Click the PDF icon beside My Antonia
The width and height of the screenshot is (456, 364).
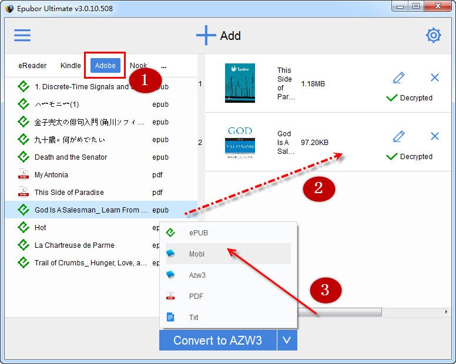click(24, 174)
